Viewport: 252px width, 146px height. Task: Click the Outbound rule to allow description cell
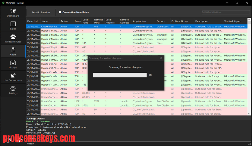pos(209,27)
